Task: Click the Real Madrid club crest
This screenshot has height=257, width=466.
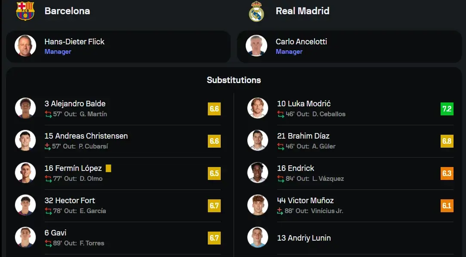Action: pyautogui.click(x=256, y=11)
